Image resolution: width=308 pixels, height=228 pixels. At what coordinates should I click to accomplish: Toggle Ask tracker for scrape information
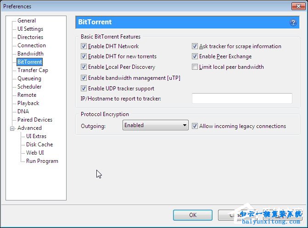(195, 46)
